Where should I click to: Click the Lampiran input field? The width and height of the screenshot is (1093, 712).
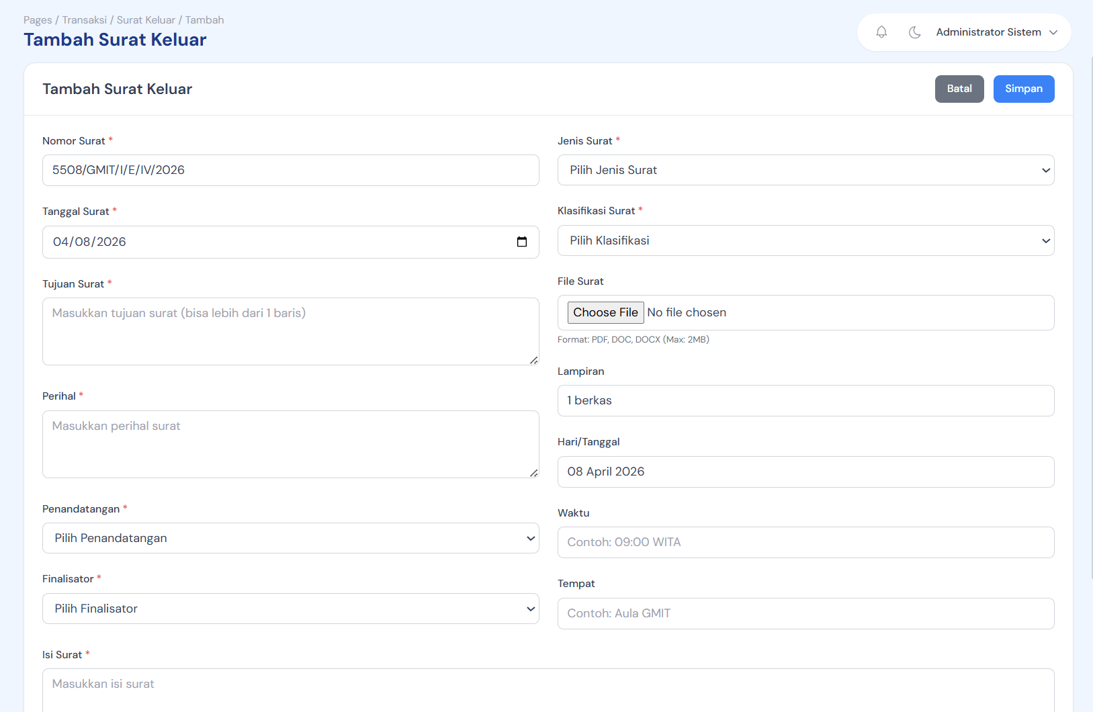coord(805,400)
